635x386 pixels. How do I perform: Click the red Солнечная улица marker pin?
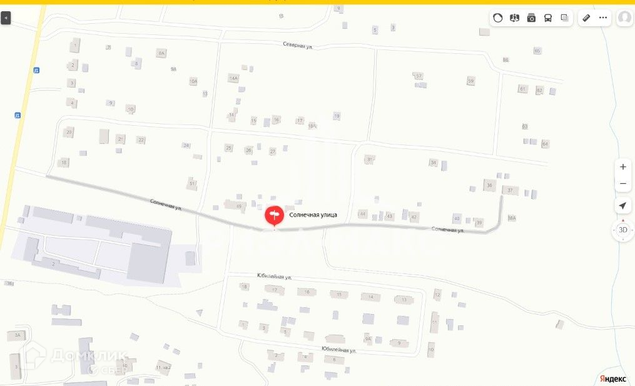pos(274,216)
